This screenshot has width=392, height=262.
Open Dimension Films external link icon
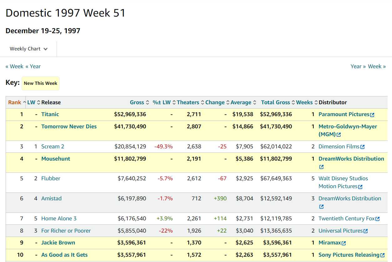coord(363,147)
